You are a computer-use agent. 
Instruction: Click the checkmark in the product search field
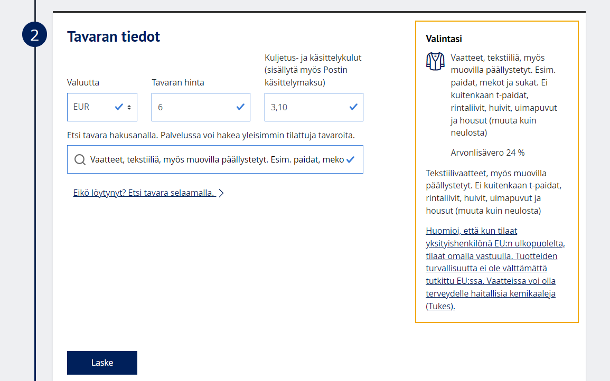[x=350, y=159]
